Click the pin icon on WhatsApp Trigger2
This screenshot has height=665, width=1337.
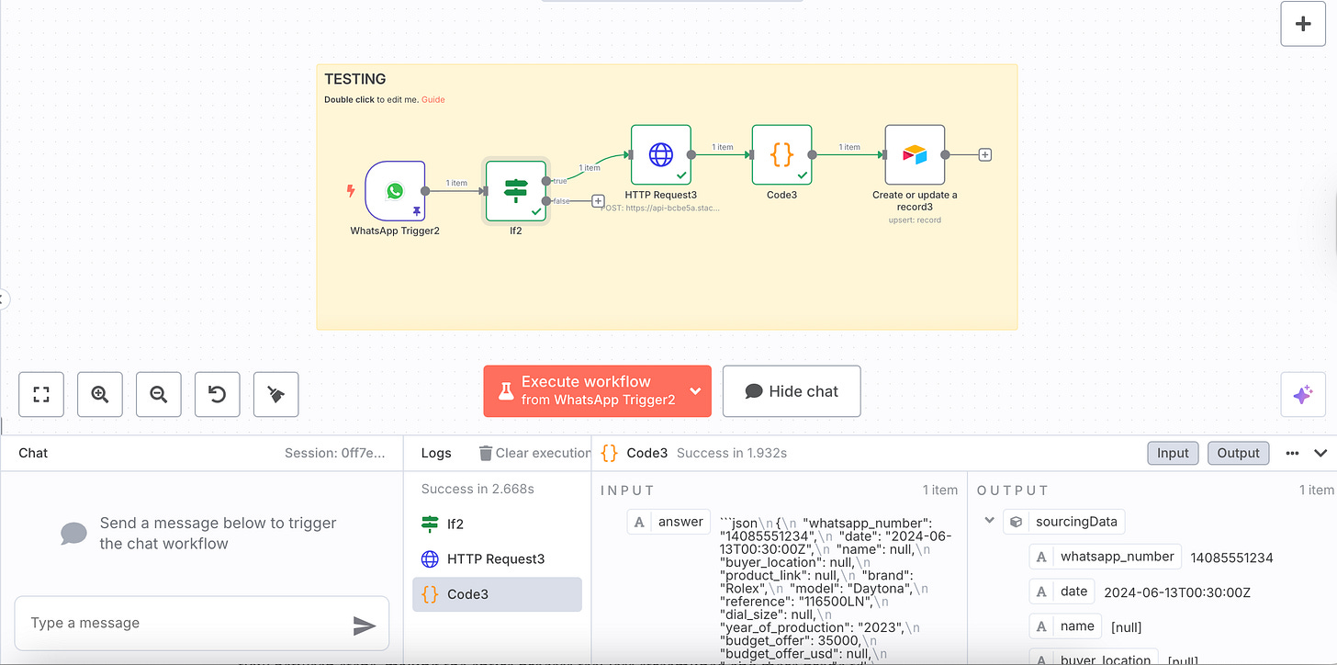(417, 211)
